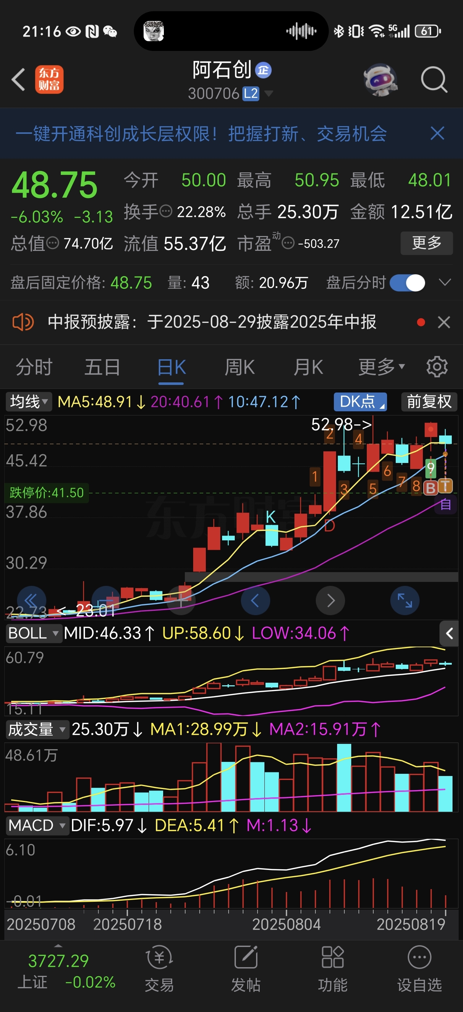
Task: Change the 前复权 adjustment setting
Action: (x=429, y=402)
